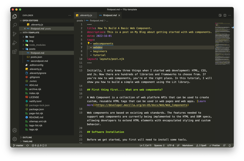Open the Manage gear icon
244x161 pixels.
point(15,139)
